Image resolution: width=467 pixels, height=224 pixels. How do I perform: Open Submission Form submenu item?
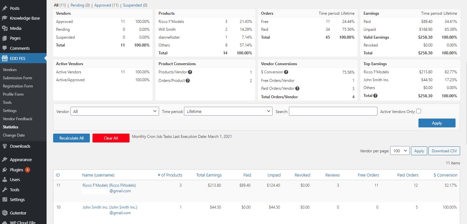17,78
